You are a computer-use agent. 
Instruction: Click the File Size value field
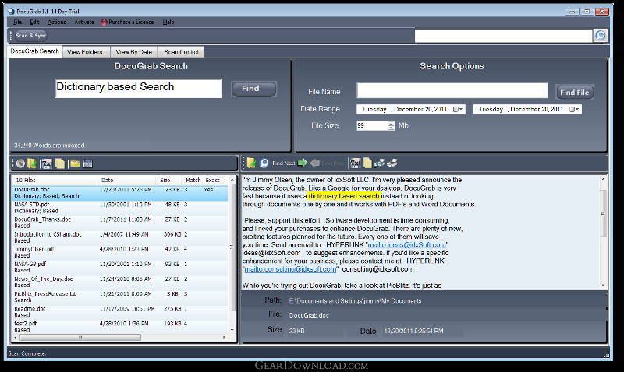click(372, 126)
